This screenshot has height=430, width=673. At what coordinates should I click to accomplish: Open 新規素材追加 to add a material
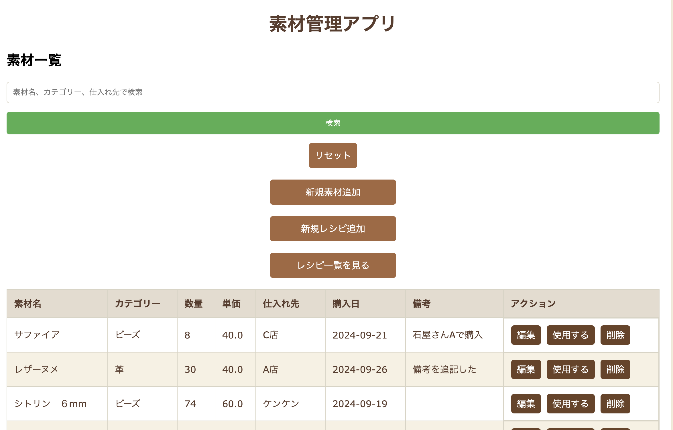click(x=333, y=192)
